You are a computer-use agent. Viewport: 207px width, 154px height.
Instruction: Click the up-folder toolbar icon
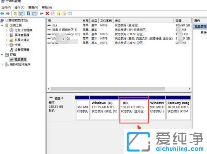point(15,14)
